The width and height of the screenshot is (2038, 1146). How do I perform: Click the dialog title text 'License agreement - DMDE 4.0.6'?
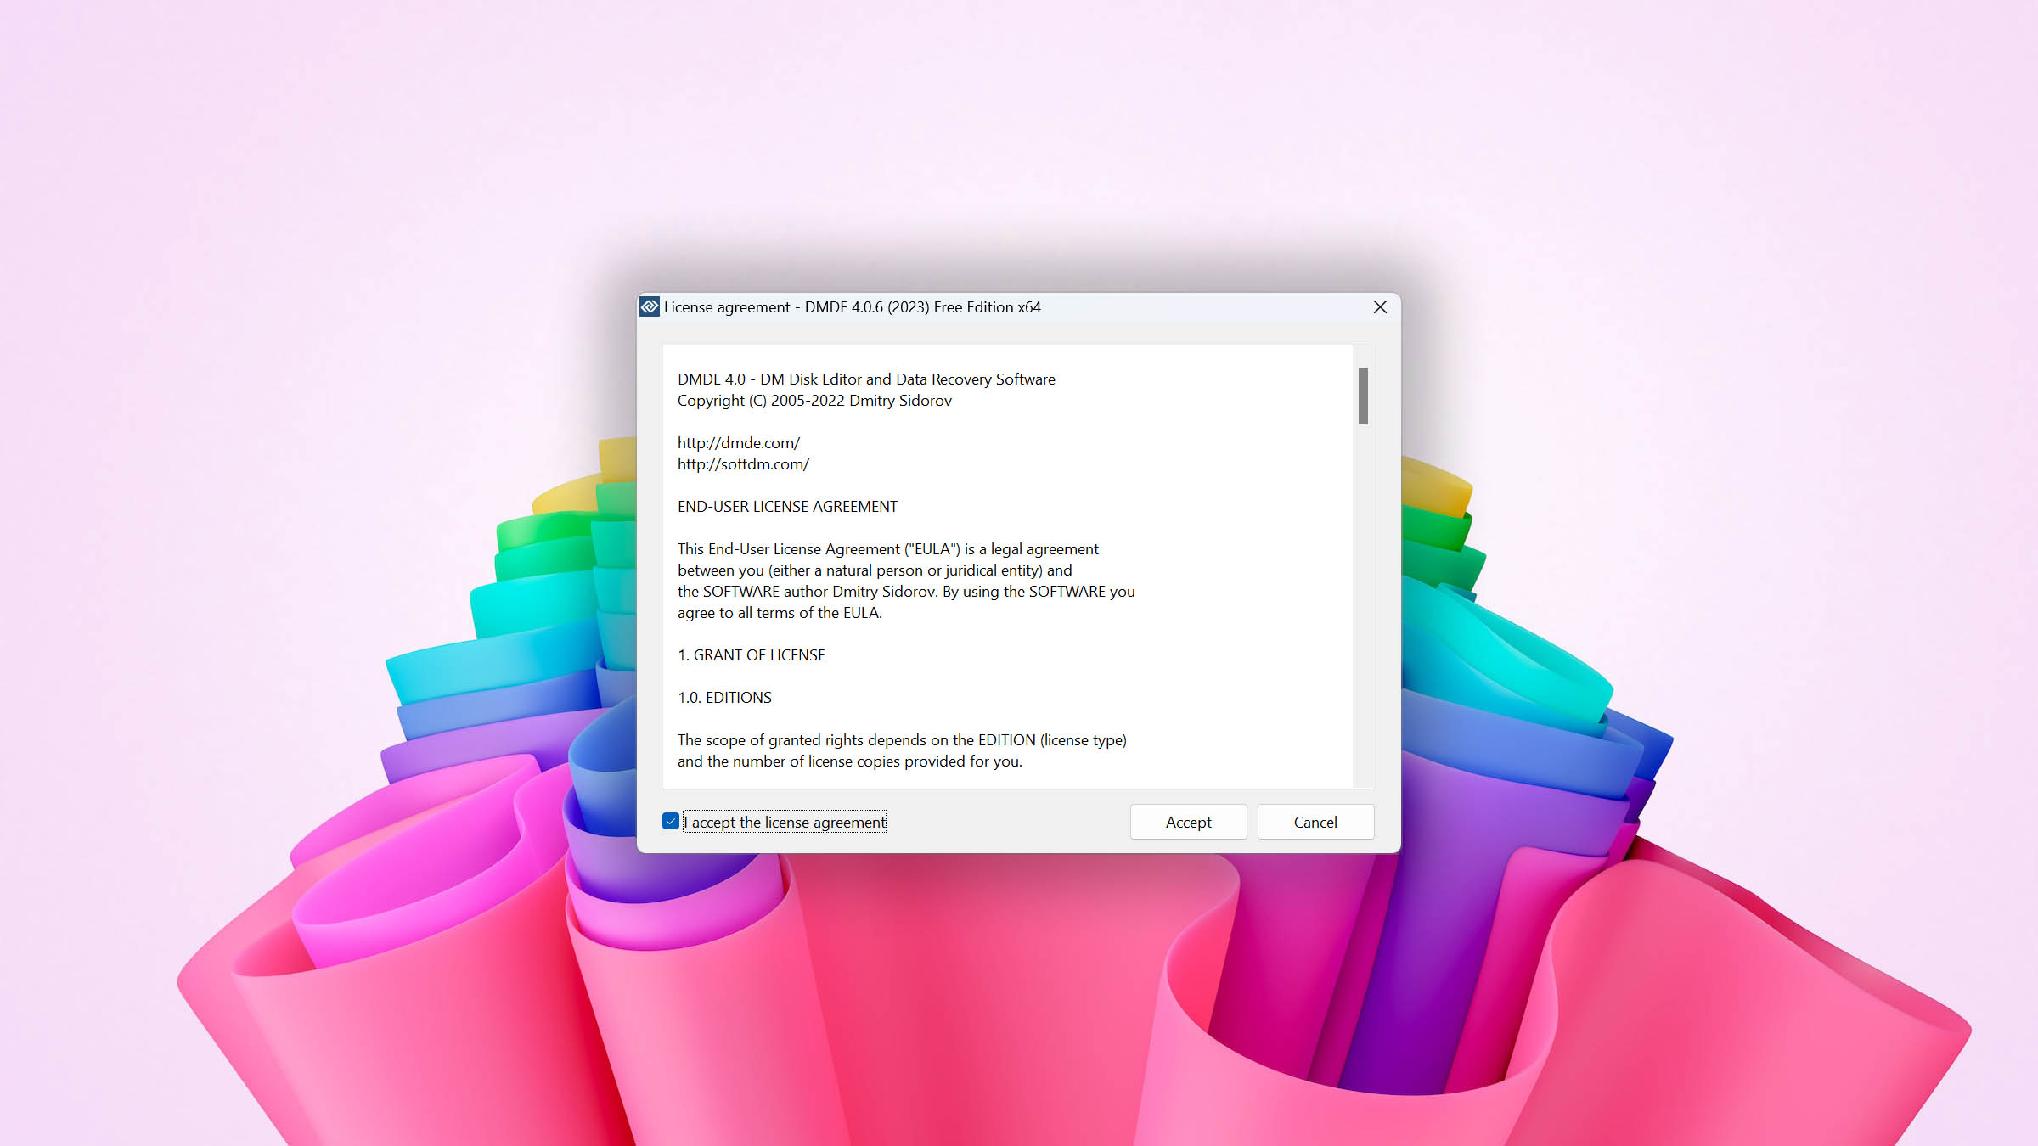coord(853,307)
